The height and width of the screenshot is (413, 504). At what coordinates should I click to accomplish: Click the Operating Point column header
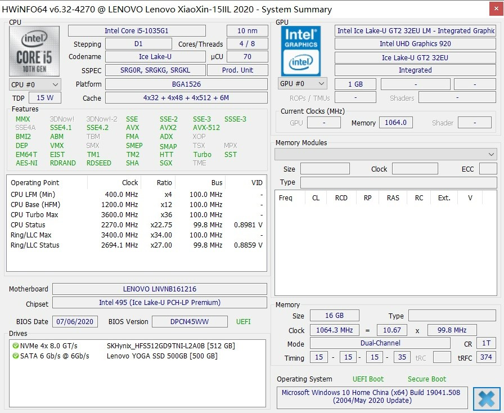[x=47, y=183]
